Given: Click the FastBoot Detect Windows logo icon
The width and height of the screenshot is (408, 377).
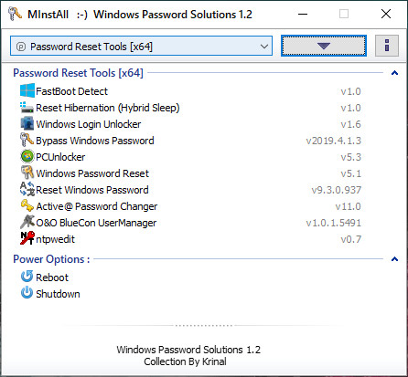Looking at the screenshot, I should (27, 91).
